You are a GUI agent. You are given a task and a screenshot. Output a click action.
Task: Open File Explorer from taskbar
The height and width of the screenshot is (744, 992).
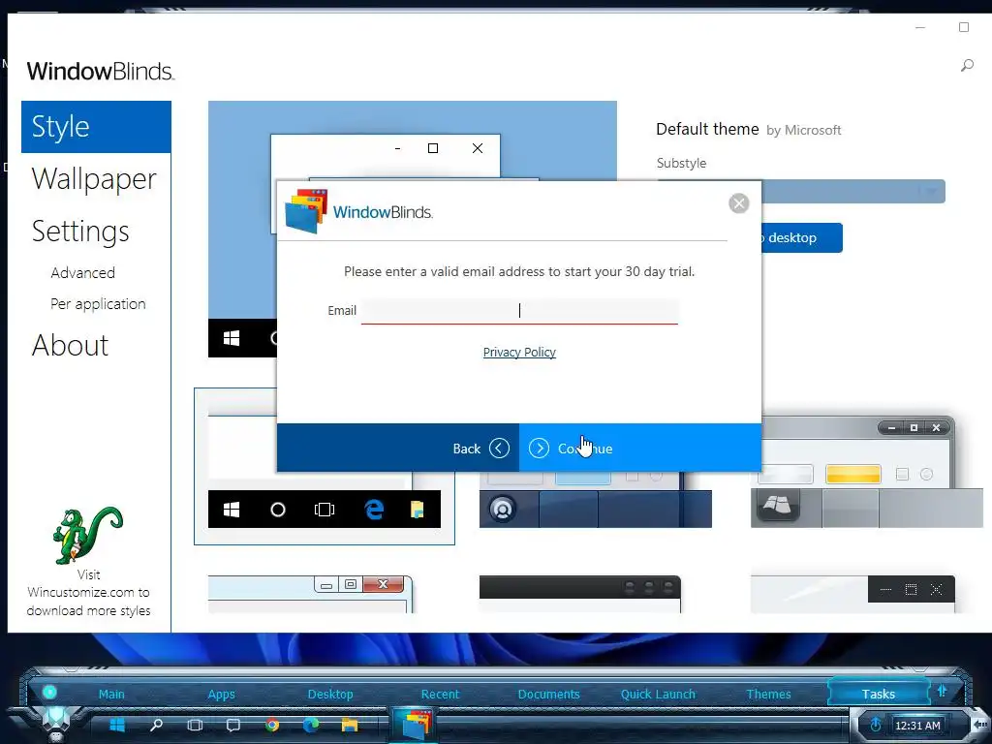point(350,725)
